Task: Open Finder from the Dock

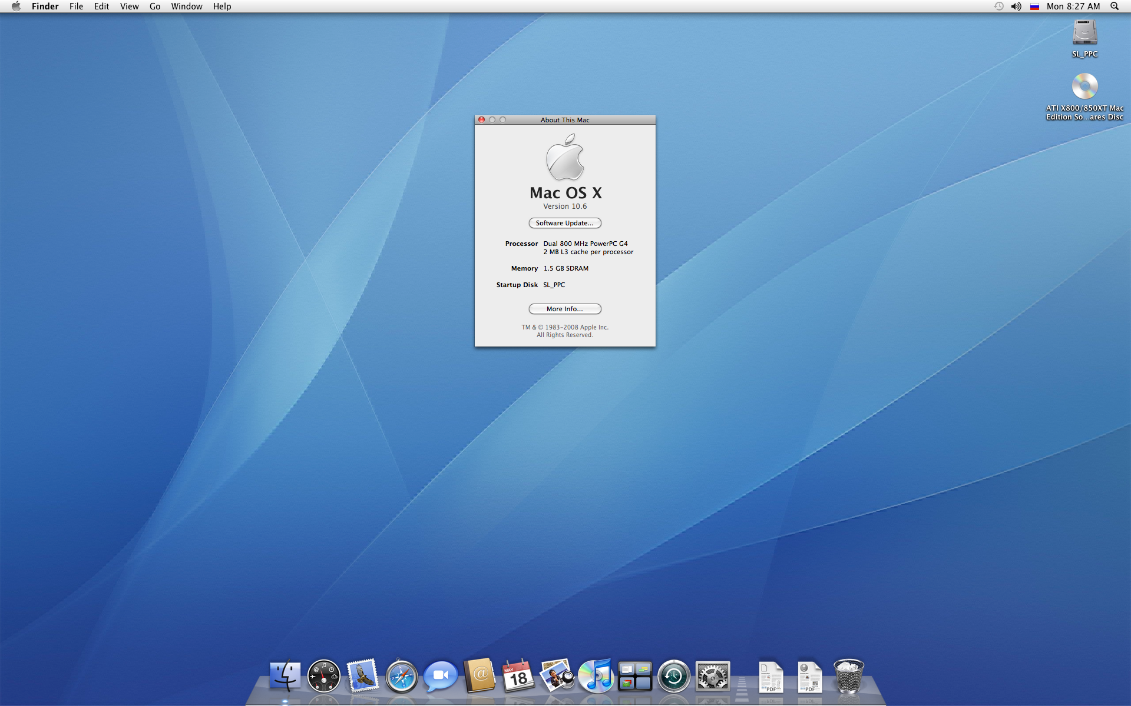Action: coord(285,675)
